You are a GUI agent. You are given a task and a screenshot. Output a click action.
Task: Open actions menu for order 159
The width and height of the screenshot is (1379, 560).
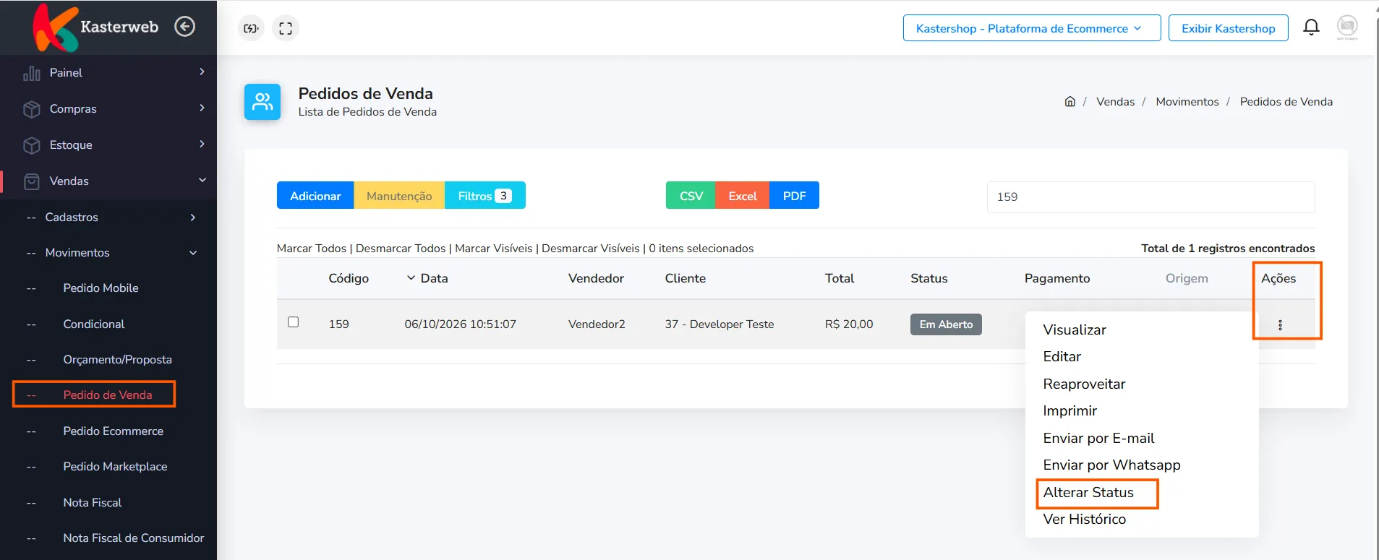tap(1280, 325)
